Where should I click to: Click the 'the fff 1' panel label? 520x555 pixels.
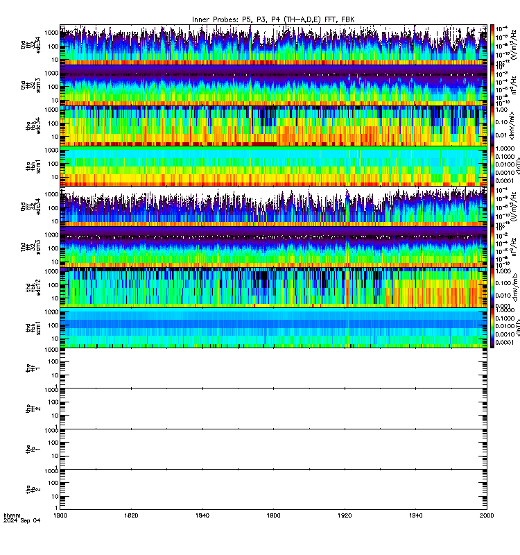coord(33,368)
